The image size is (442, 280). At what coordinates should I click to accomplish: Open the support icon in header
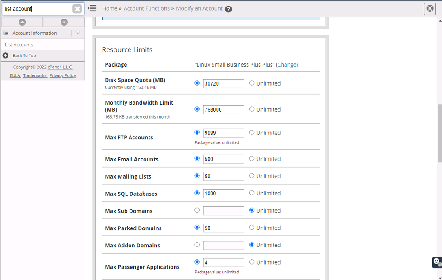[430, 9]
